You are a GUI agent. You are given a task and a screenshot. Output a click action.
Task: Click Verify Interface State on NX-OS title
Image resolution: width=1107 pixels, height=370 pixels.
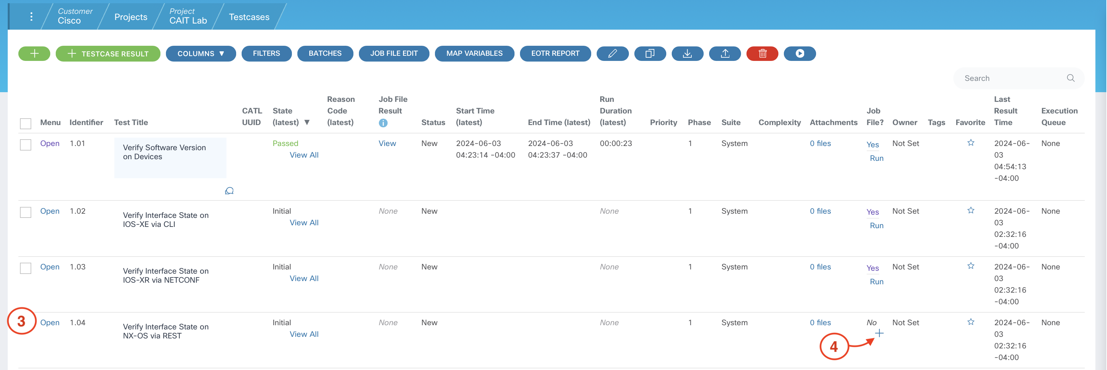(166, 331)
